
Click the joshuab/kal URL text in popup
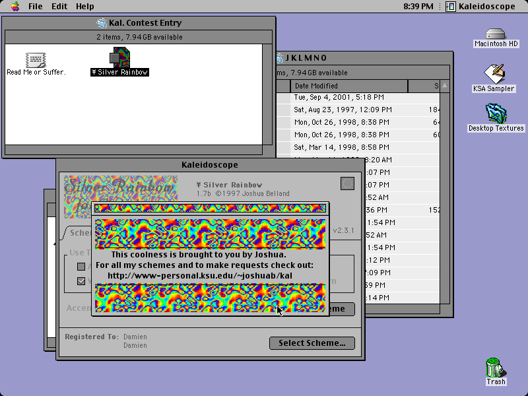point(200,275)
